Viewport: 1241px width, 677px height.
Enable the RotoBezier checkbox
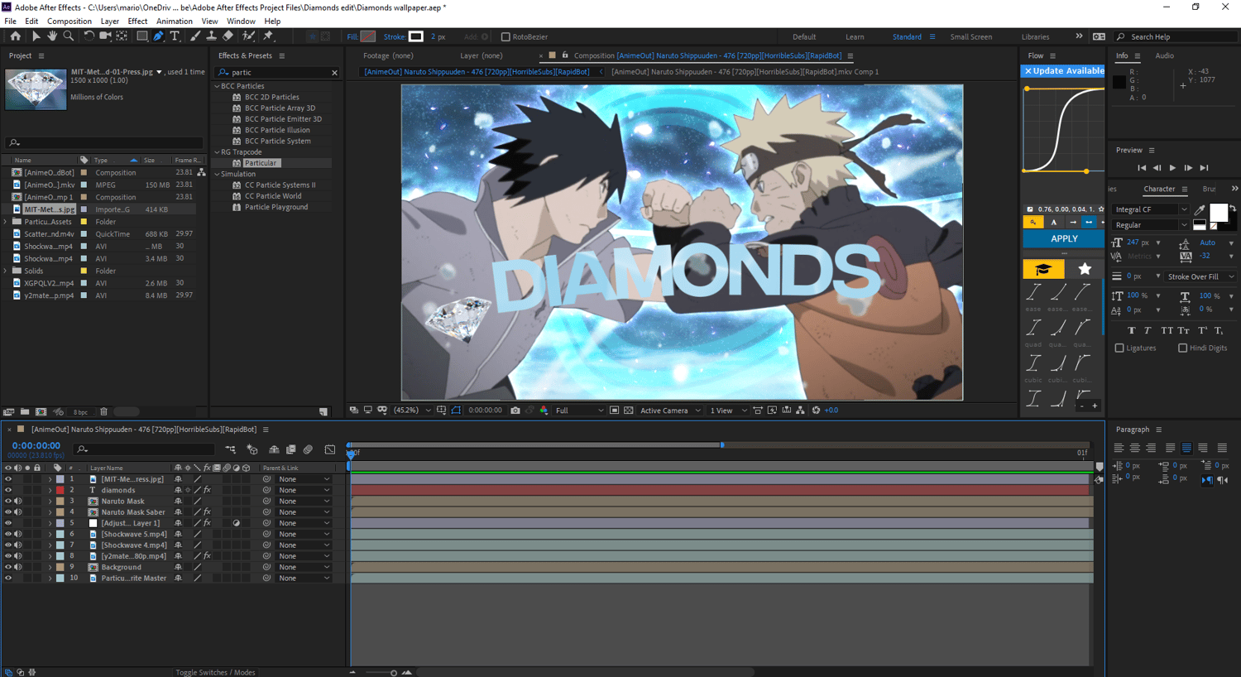tap(506, 36)
